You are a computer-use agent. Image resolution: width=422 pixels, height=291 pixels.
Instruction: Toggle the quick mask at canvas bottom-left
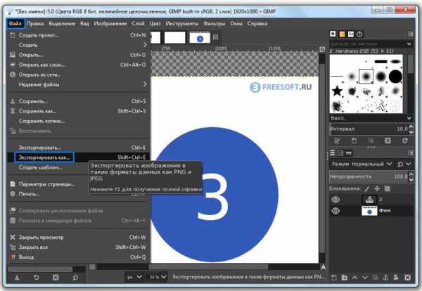pyautogui.click(x=92, y=267)
